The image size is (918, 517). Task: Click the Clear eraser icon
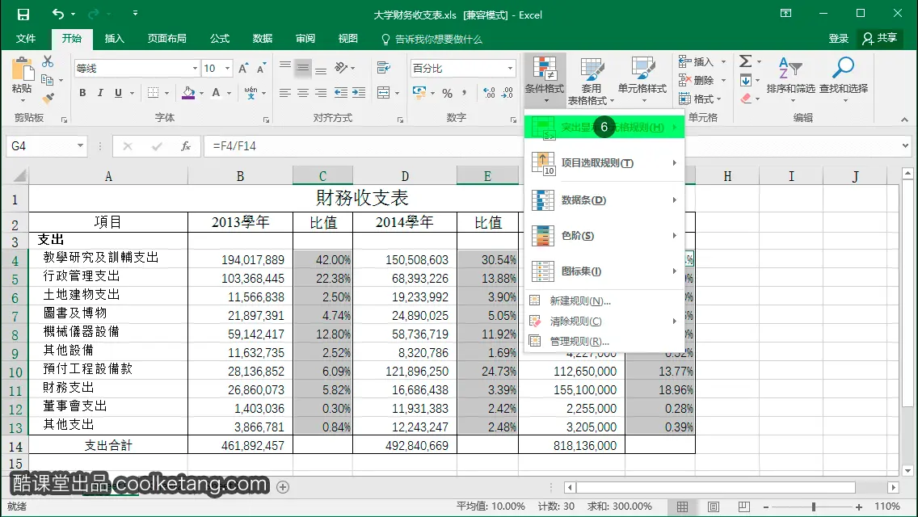tap(745, 99)
